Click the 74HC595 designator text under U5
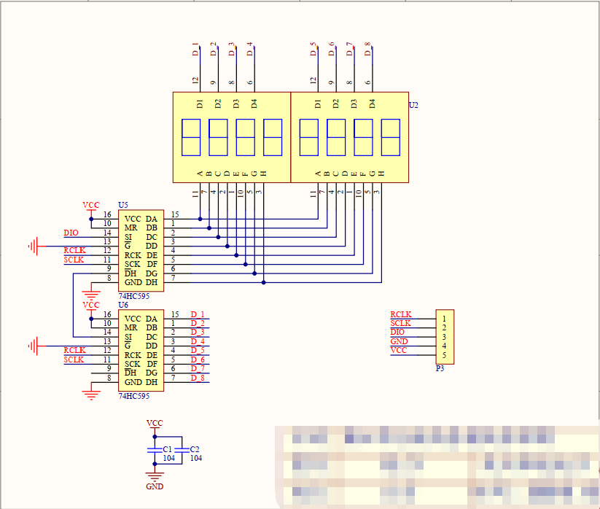 point(136,297)
